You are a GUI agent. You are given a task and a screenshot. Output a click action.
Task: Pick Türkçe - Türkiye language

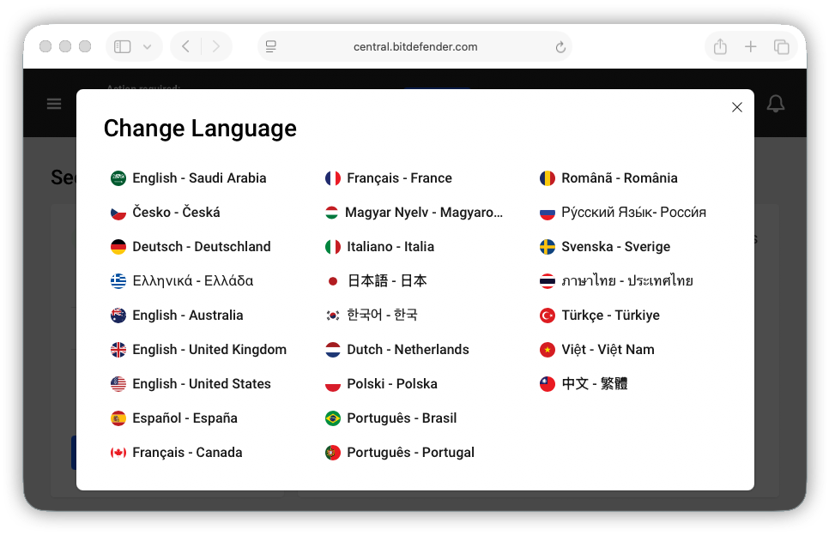point(600,316)
